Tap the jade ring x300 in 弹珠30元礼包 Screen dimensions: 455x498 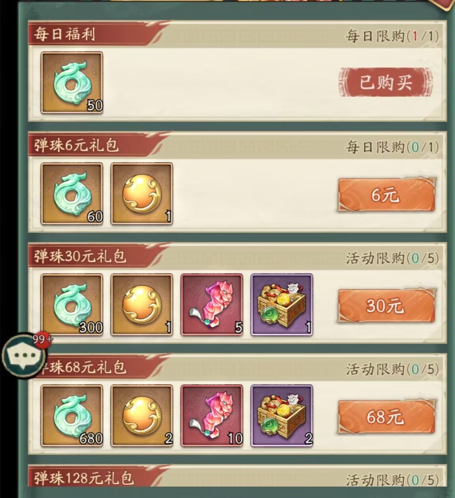(x=72, y=305)
